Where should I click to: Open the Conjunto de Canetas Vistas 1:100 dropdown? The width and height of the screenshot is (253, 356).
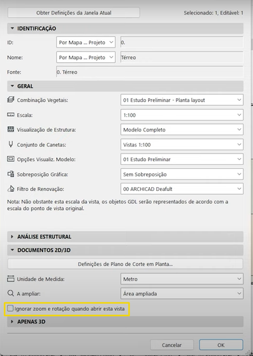182,145
